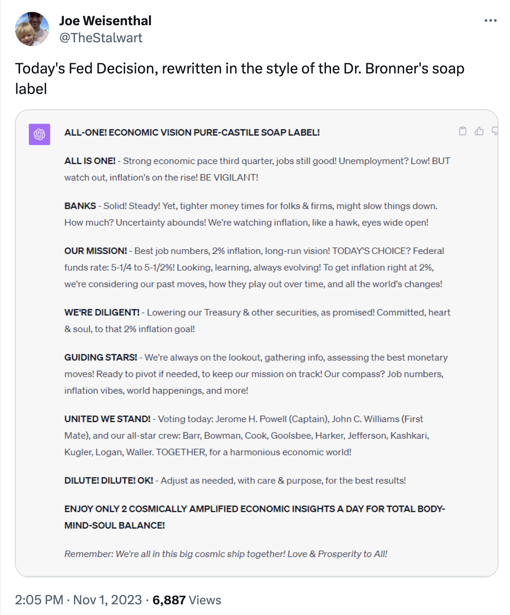This screenshot has height=615, width=510.
Task: Click the ALL-ONE! ECONOMIC VISION title line
Action: [192, 132]
